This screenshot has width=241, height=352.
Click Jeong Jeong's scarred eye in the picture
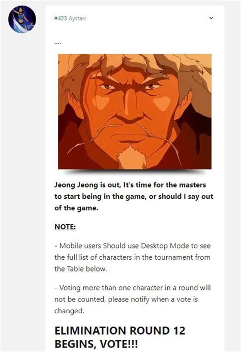pos(107,87)
